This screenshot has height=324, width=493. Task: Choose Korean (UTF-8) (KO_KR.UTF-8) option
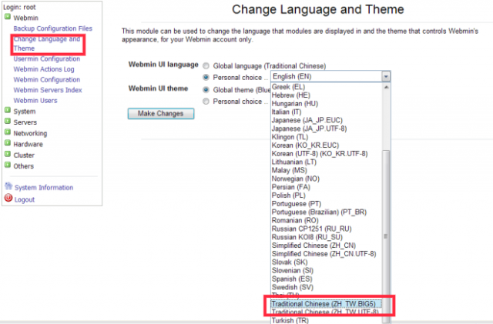click(x=327, y=154)
